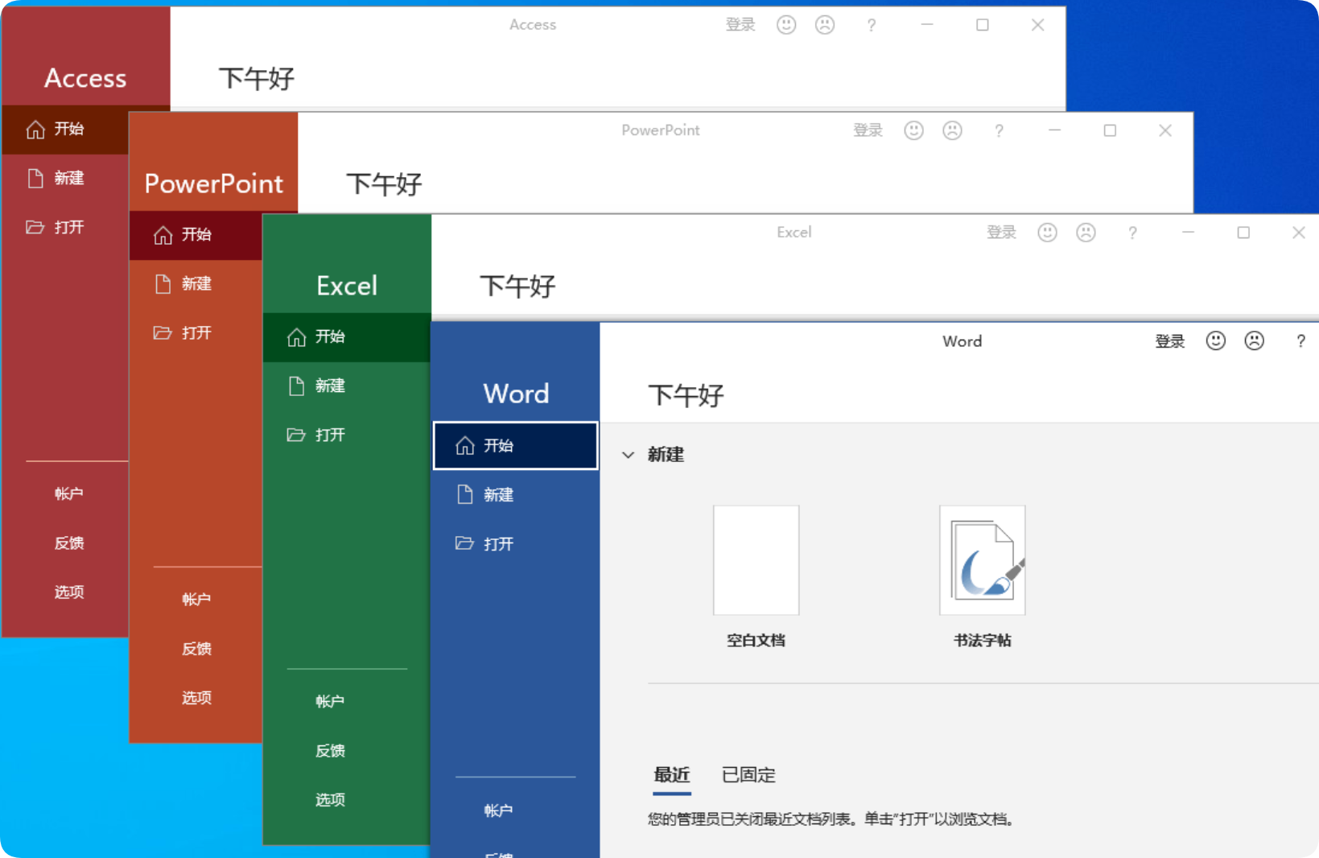Collapse the 新建 section in Word
This screenshot has height=858, width=1319.
pyautogui.click(x=629, y=455)
